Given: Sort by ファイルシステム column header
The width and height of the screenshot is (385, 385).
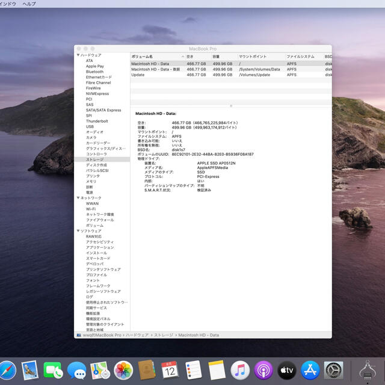Looking at the screenshot, I should (304, 57).
